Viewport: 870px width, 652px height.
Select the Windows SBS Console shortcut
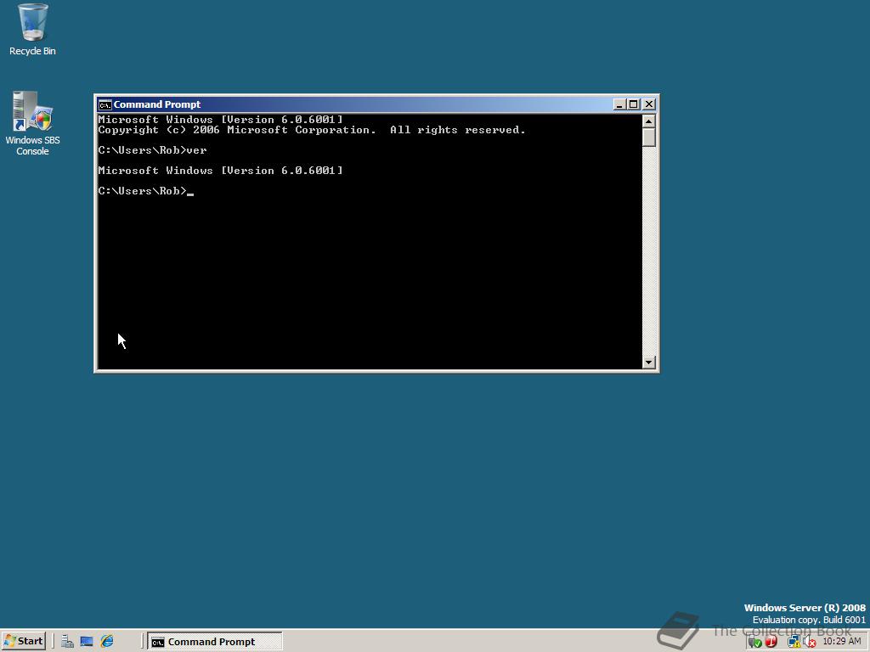point(32,123)
